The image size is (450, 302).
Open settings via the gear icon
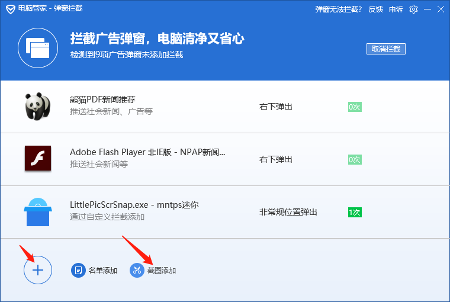tap(413, 9)
